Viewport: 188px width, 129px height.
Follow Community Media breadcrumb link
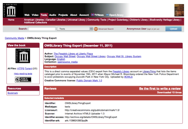15,38
